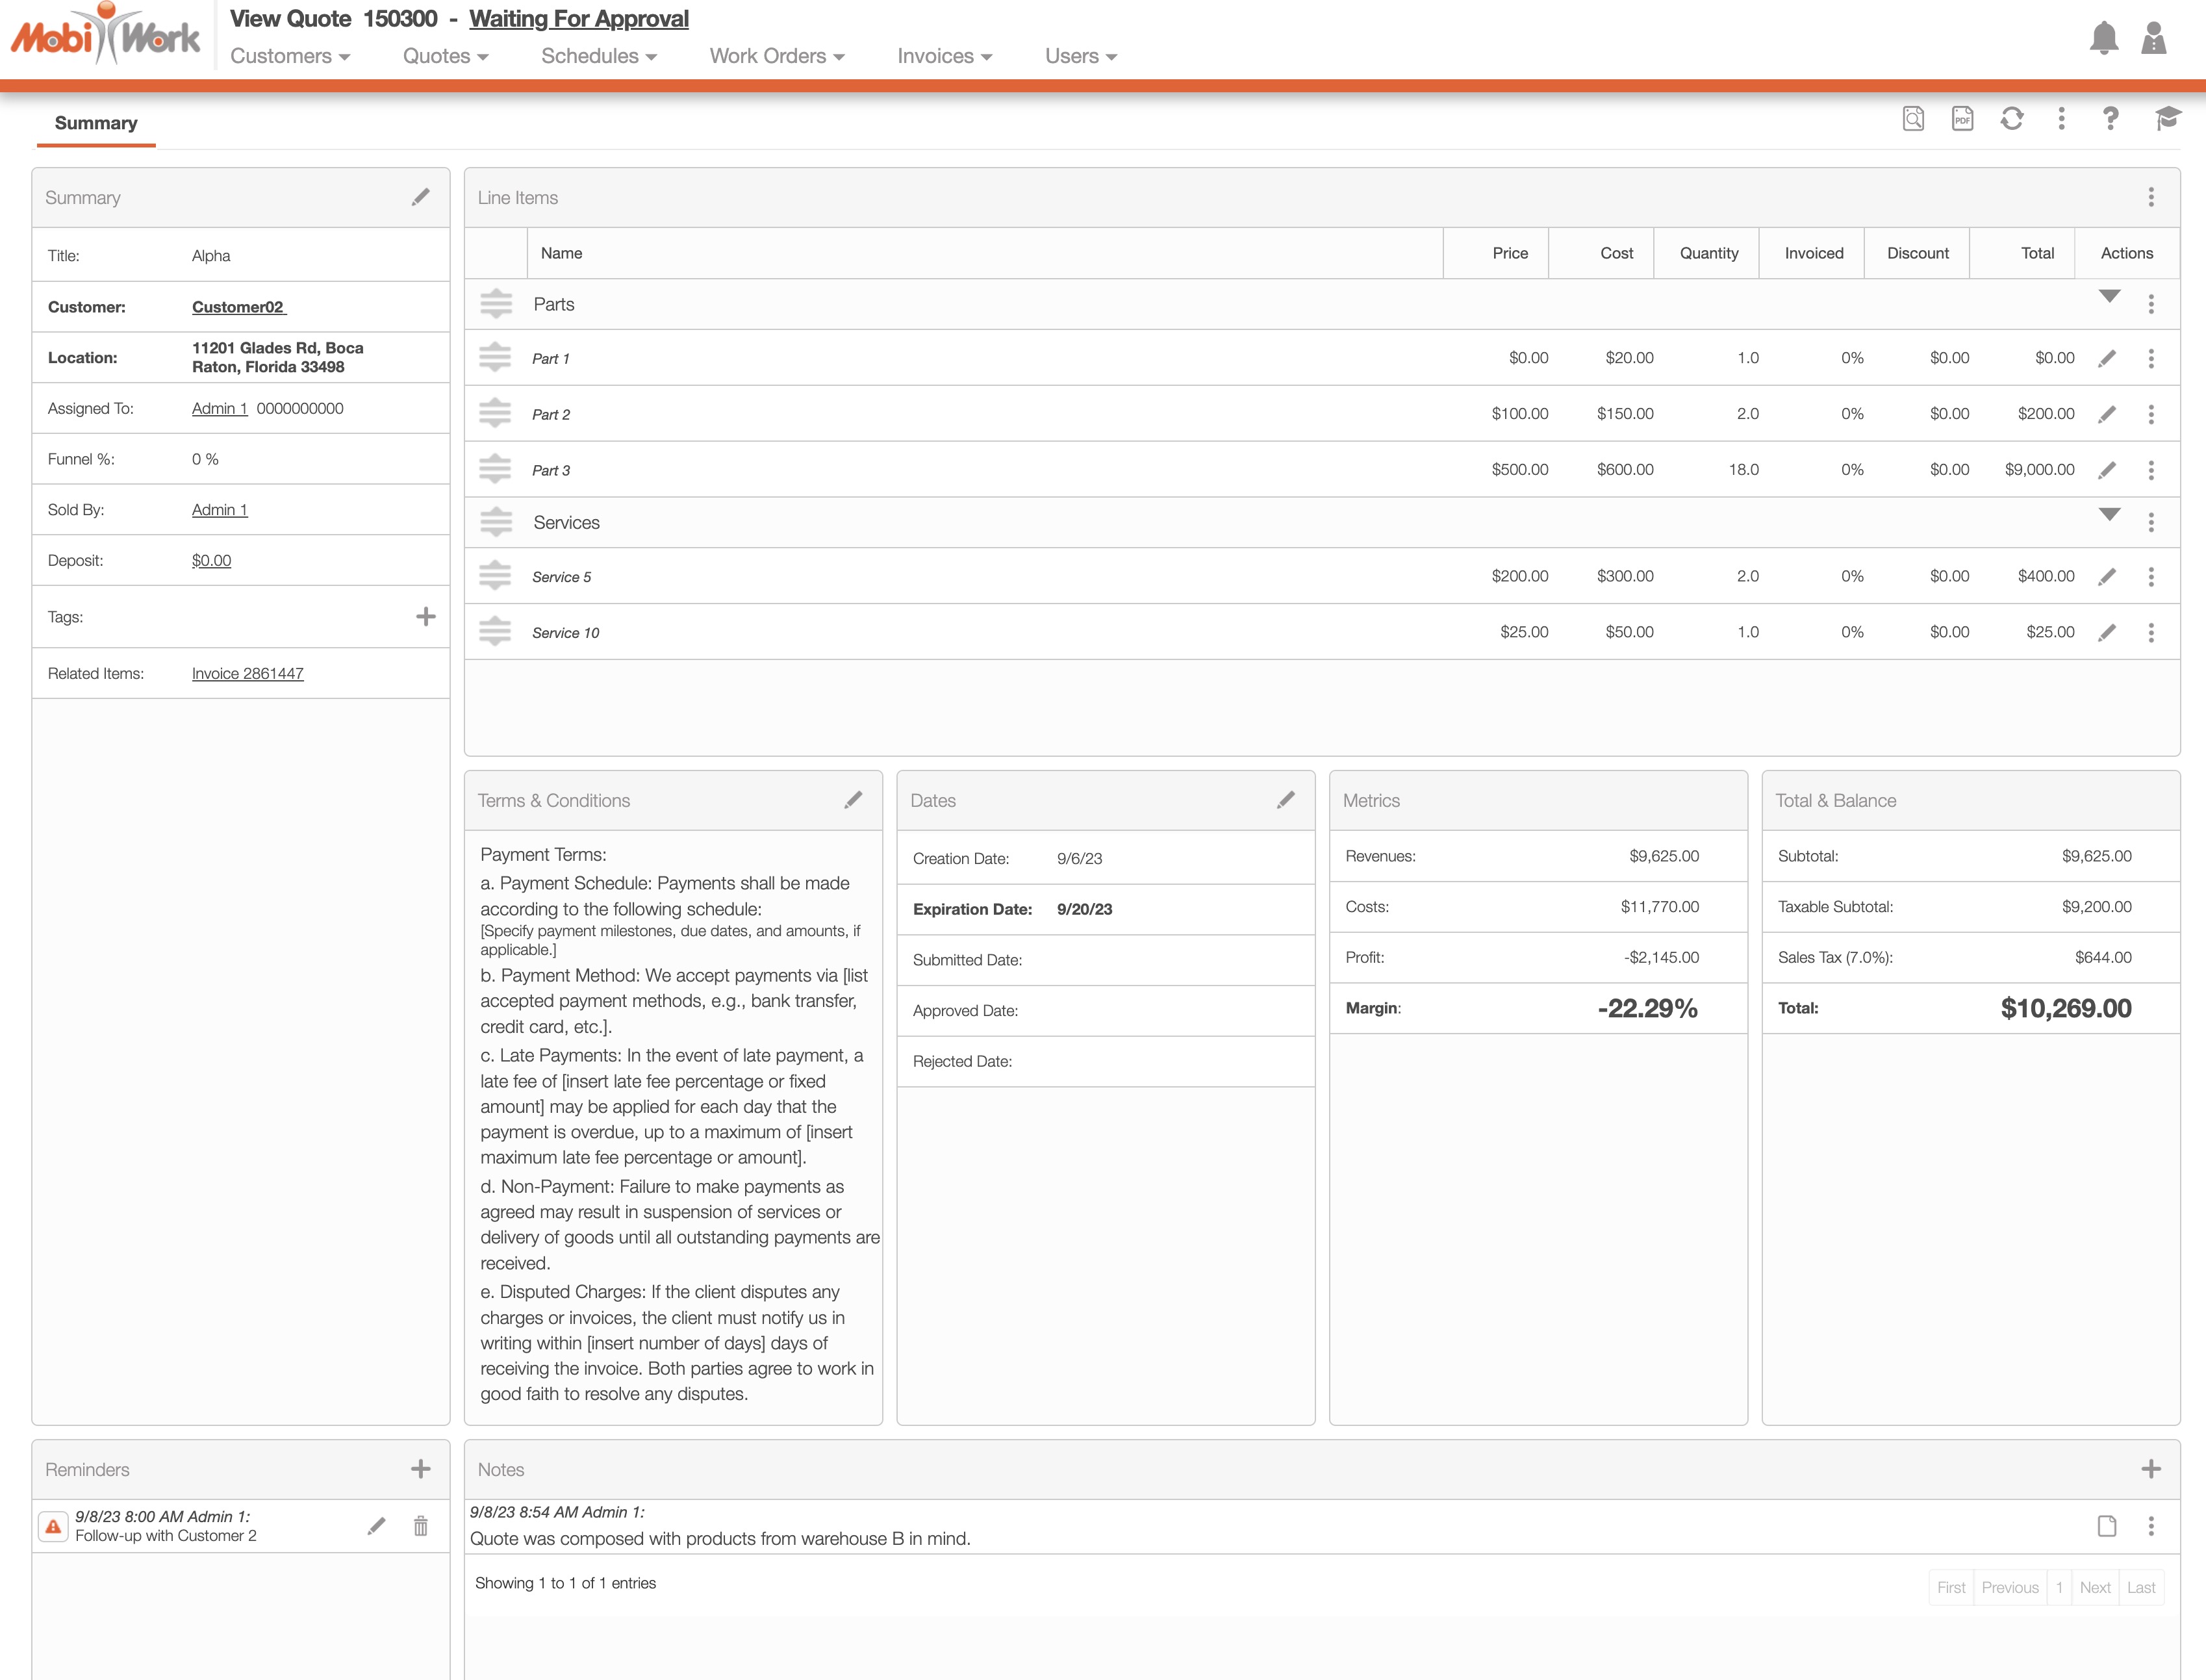Edit the Summary panel with pencil icon
This screenshot has height=1680, width=2206.
[420, 197]
